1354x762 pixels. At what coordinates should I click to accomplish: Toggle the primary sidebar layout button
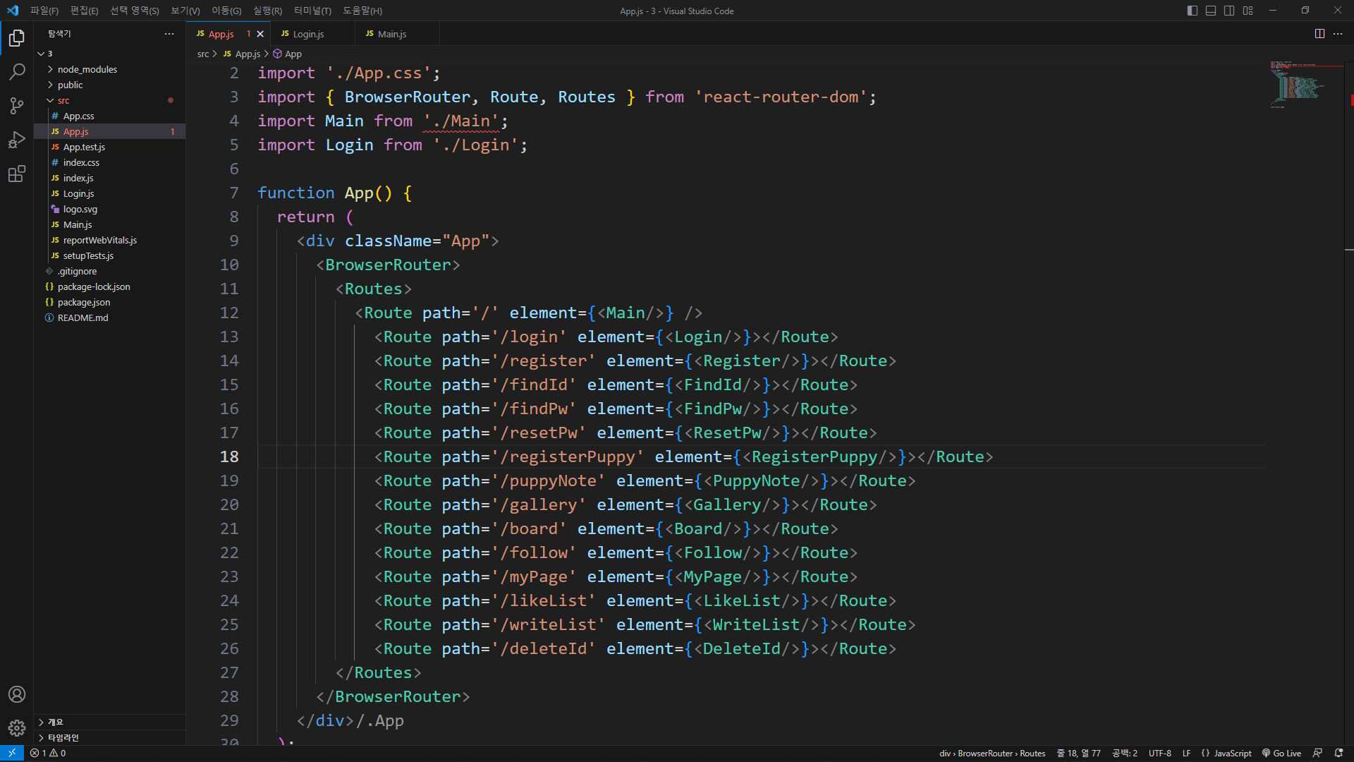[1193, 11]
